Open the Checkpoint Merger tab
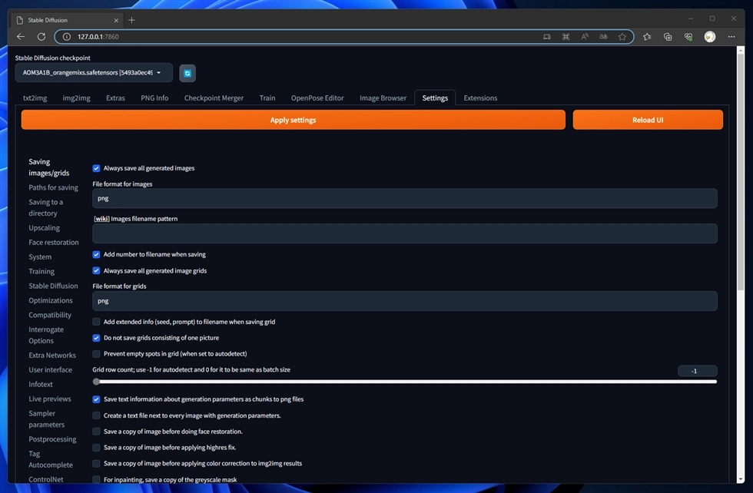The height and width of the screenshot is (493, 753). (x=214, y=98)
